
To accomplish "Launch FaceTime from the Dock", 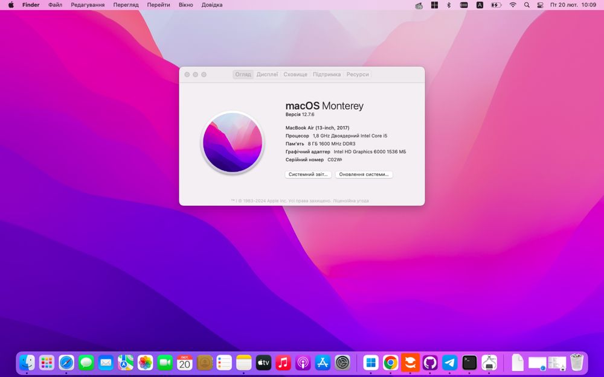I will pos(165,363).
